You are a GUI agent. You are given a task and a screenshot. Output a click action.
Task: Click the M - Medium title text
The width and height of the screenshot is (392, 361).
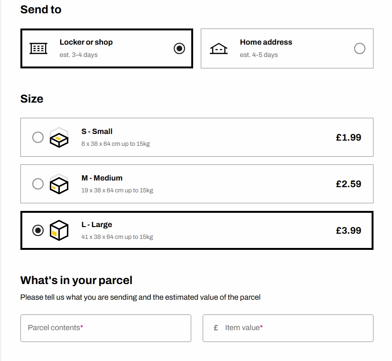(x=102, y=178)
